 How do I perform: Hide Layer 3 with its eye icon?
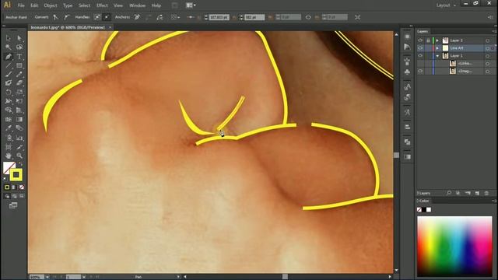click(x=420, y=40)
